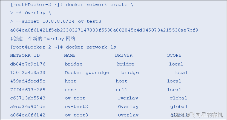Click the DRIVER column header
Viewport: 227px width, 120px height.
pyautogui.click(x=124, y=55)
